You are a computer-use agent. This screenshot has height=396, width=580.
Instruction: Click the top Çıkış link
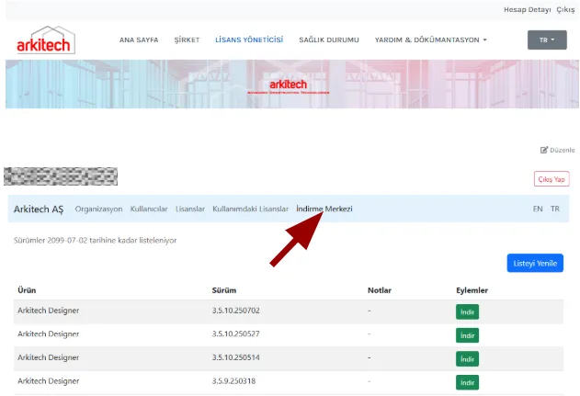[565, 9]
